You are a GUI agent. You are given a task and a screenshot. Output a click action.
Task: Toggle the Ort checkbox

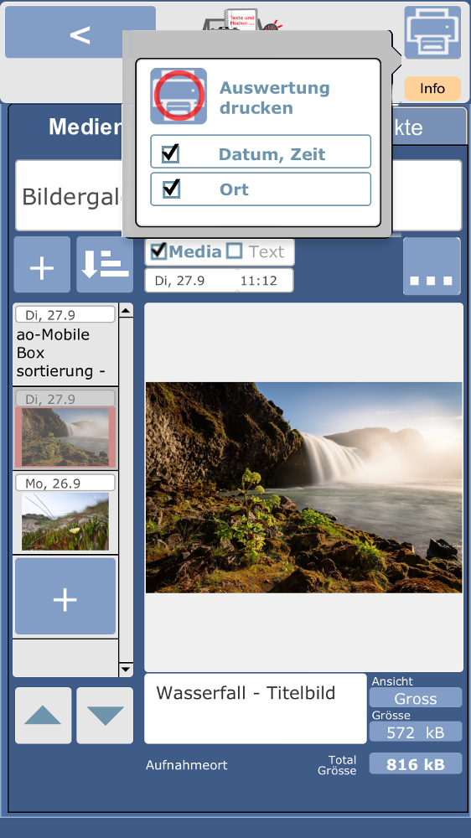tap(171, 189)
